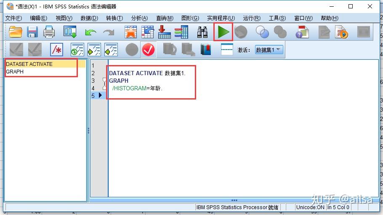Click line number 5 in gutter
The height and width of the screenshot is (215, 383).
[x=93, y=96]
